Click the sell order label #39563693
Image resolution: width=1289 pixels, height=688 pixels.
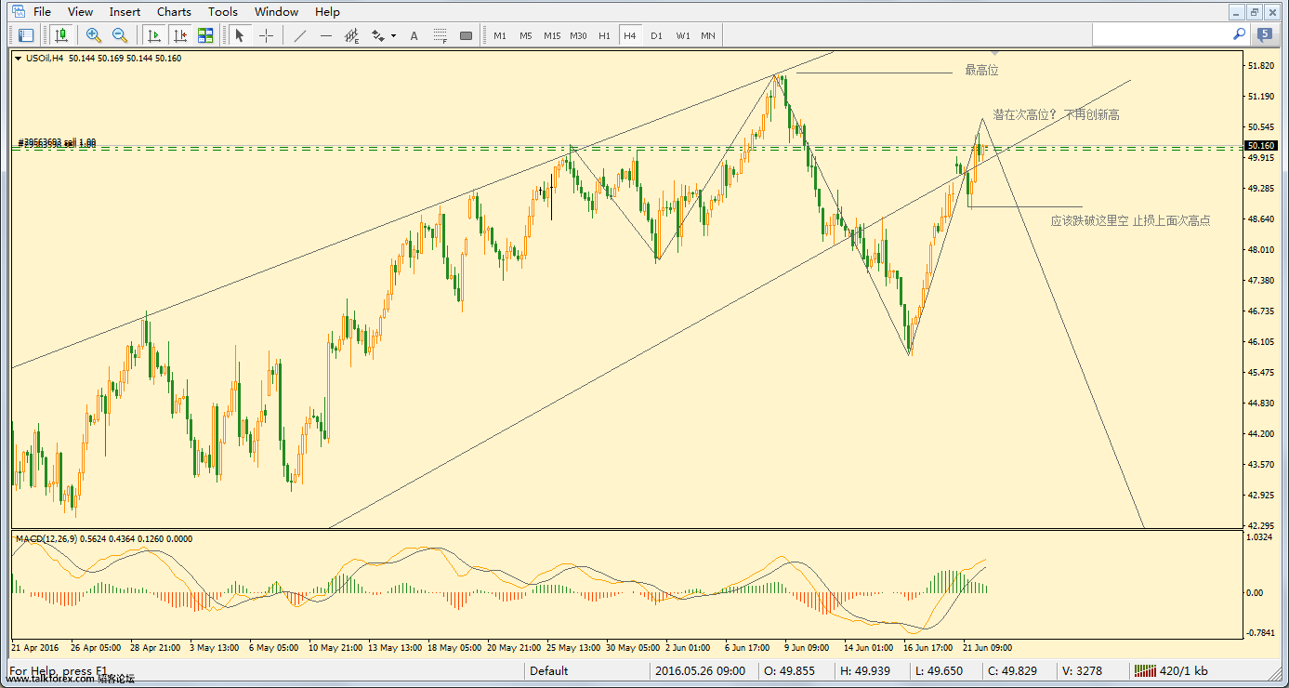click(x=58, y=143)
